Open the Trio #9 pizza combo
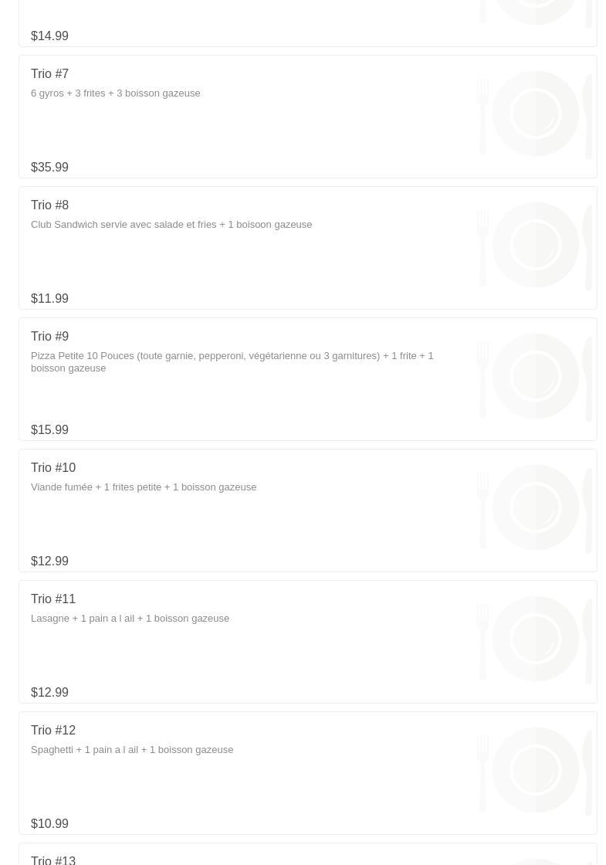Viewport: 606px width, 865px height. pos(308,379)
